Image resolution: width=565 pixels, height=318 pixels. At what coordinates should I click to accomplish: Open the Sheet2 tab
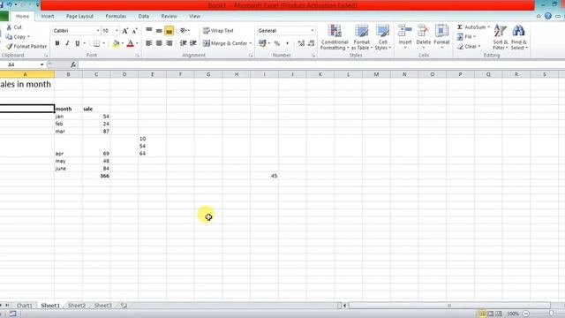pyautogui.click(x=77, y=306)
